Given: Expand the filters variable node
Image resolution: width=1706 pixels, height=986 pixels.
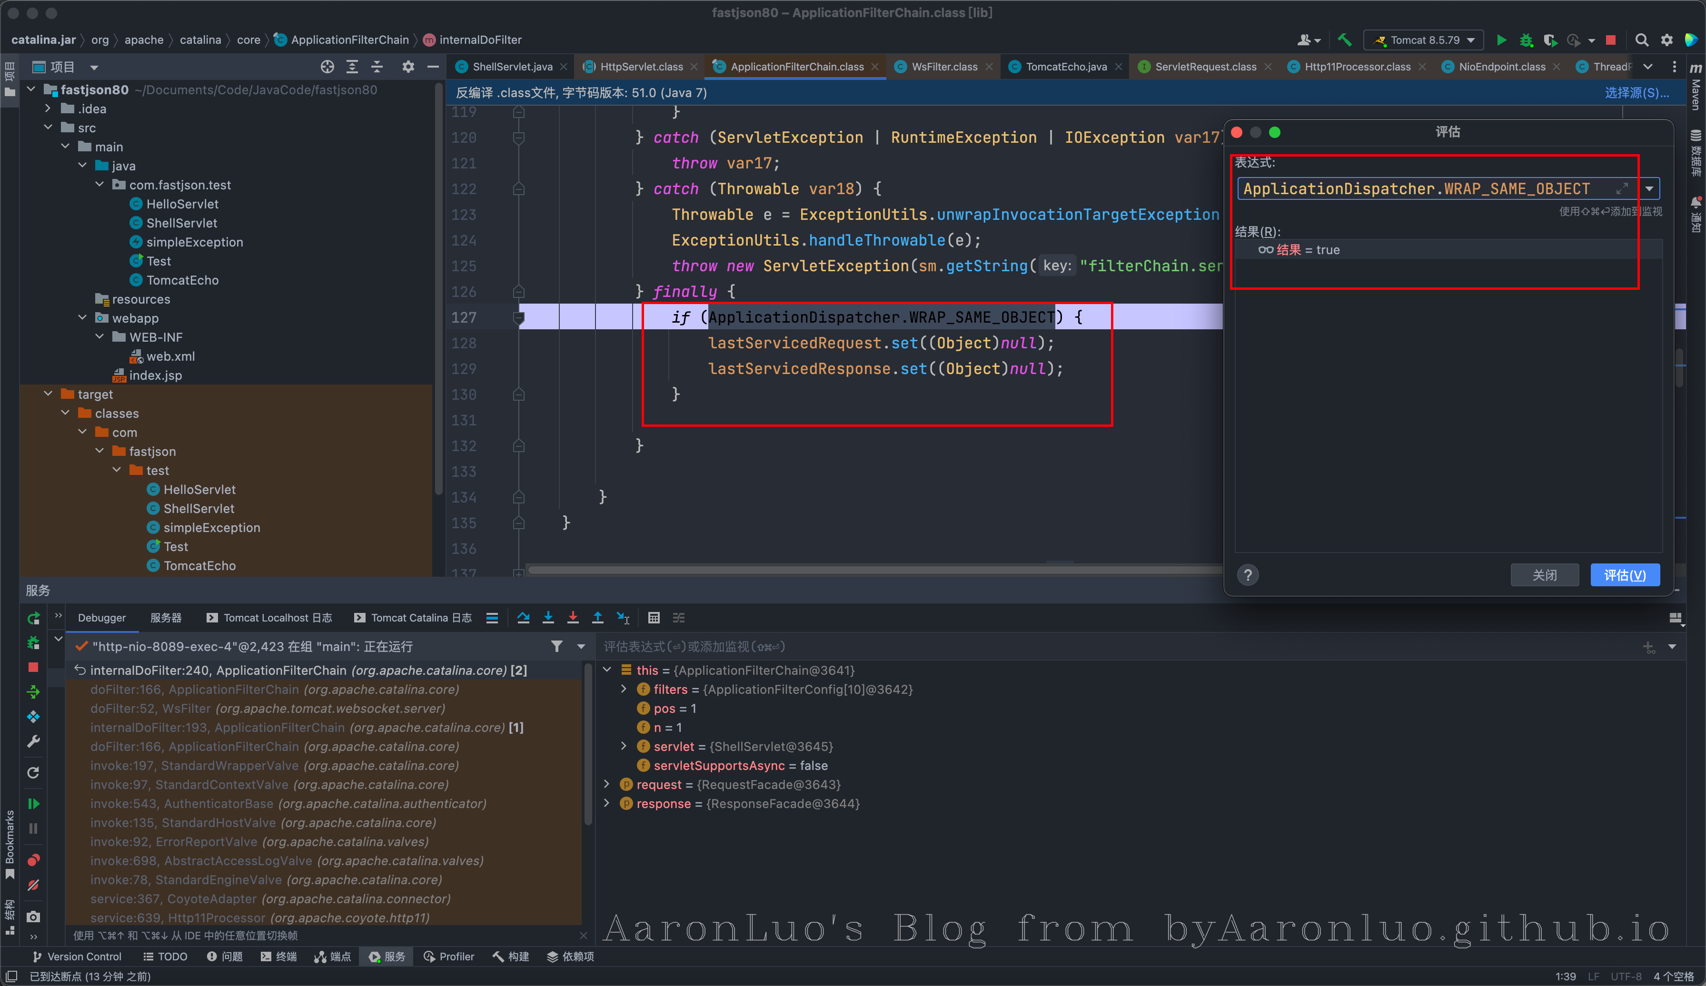Looking at the screenshot, I should tap(624, 689).
